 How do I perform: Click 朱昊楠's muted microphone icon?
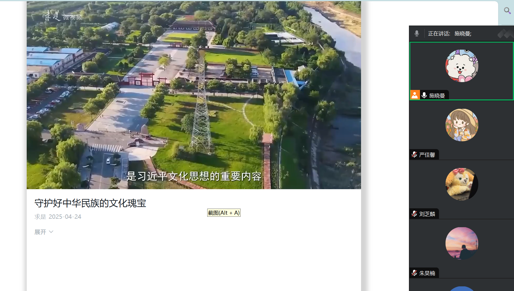click(x=414, y=273)
